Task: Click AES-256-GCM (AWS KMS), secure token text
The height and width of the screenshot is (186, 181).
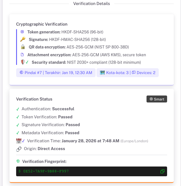Action: tap(109, 55)
